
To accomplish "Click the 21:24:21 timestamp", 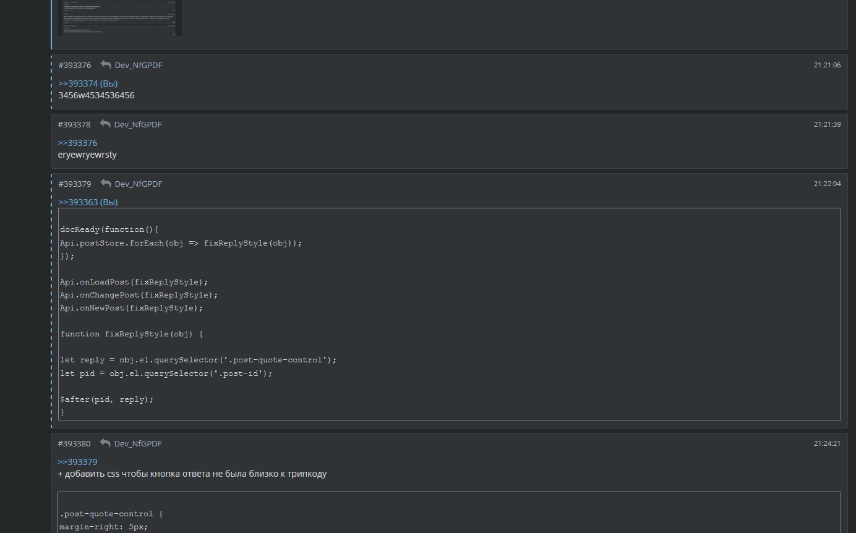I will pyautogui.click(x=827, y=443).
